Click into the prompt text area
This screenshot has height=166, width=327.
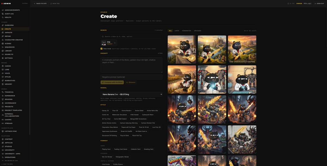[131, 65]
